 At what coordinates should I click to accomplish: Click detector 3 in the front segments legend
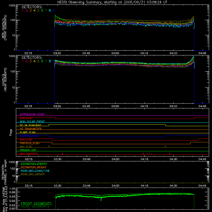click(x=30, y=11)
